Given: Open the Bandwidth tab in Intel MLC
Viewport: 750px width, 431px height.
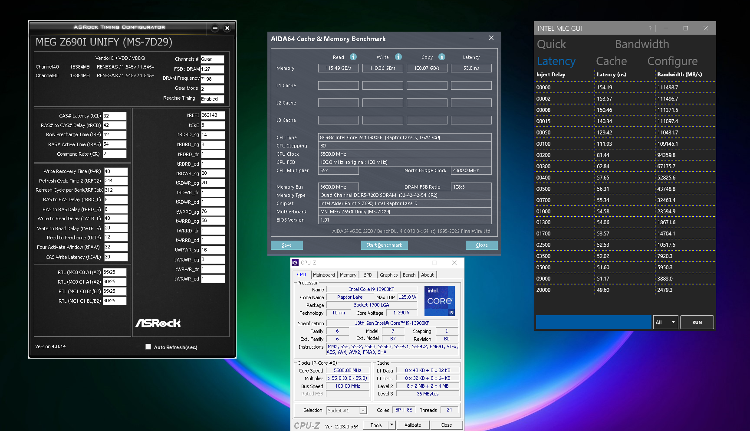Looking at the screenshot, I should tap(641, 44).
